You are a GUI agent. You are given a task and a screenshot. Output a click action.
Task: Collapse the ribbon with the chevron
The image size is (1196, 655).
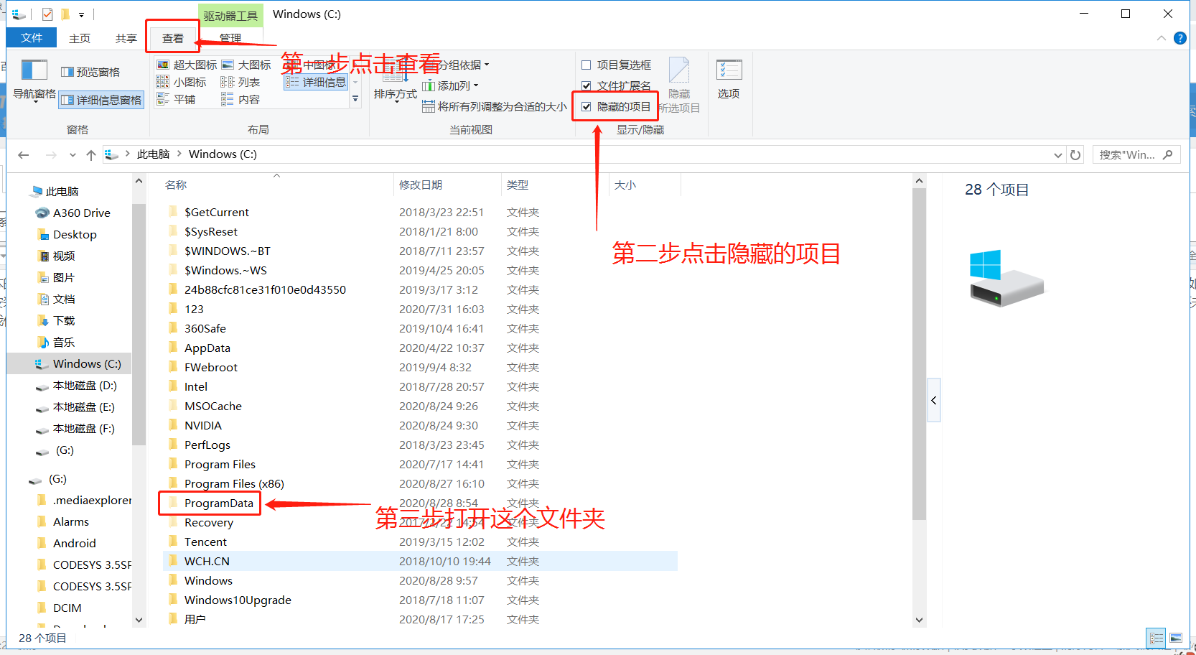(1161, 38)
